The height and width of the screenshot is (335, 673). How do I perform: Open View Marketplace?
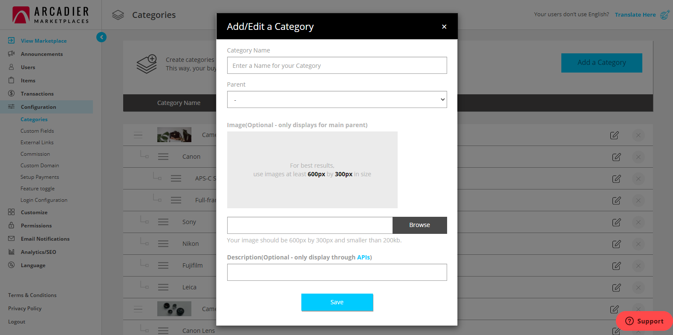(43, 41)
